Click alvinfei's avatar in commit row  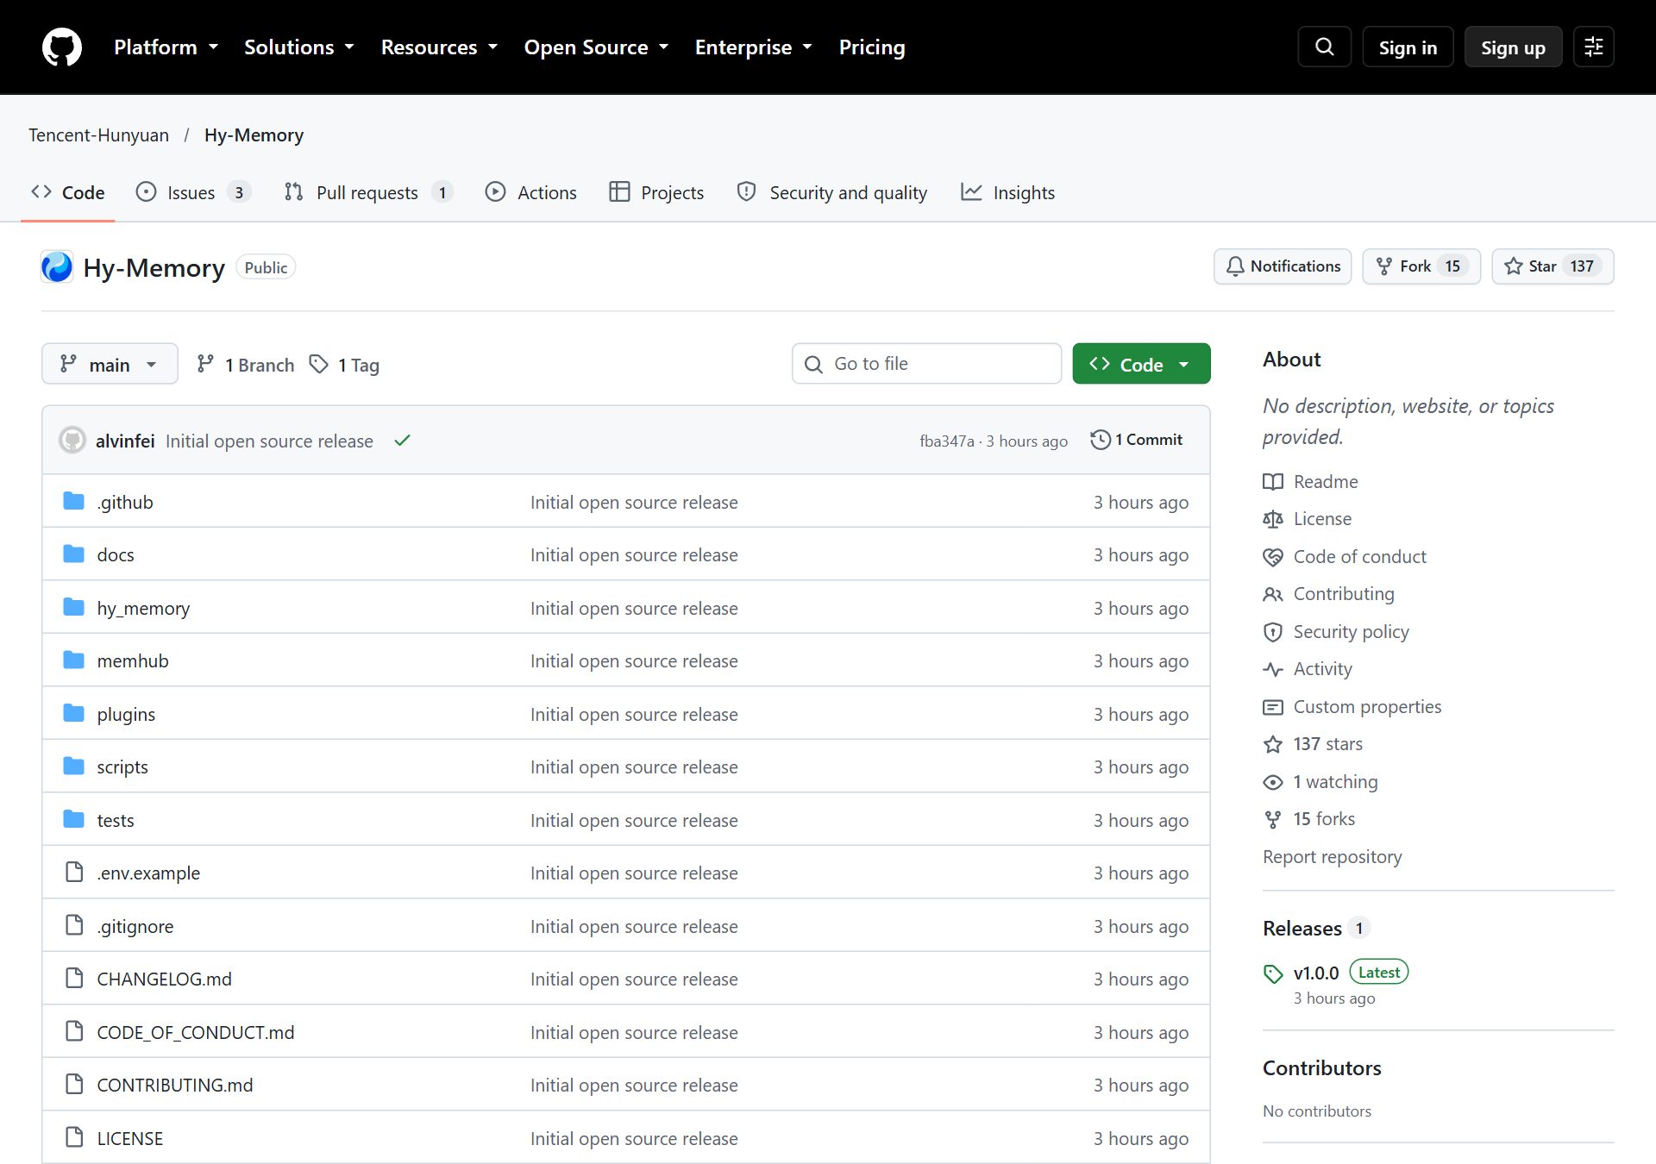pyautogui.click(x=72, y=441)
